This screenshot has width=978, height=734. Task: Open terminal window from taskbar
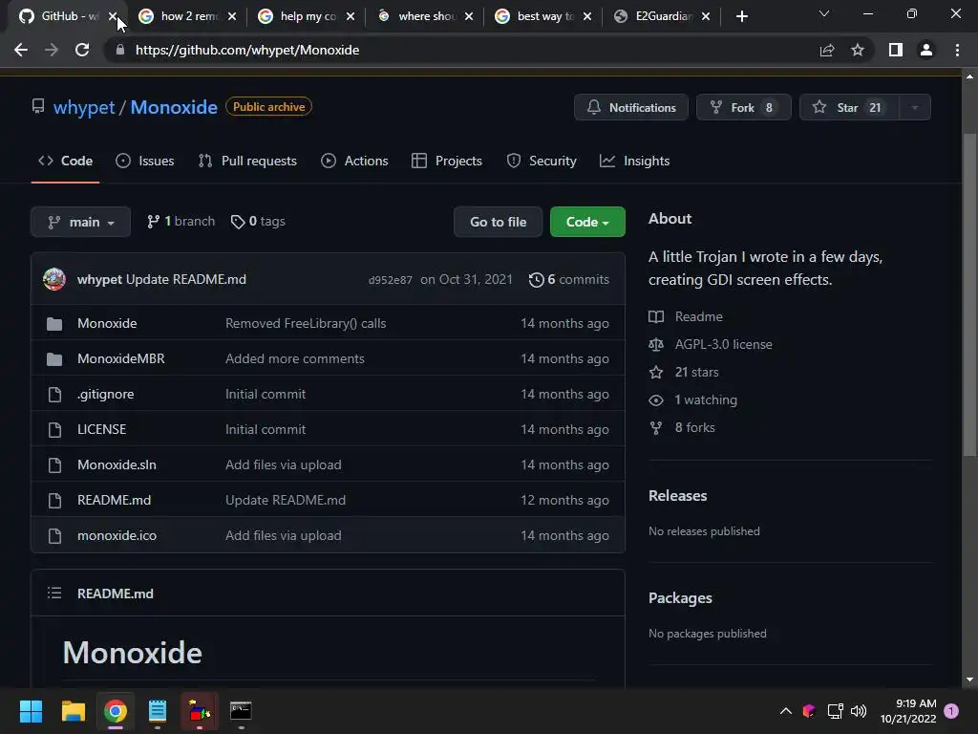(x=241, y=711)
